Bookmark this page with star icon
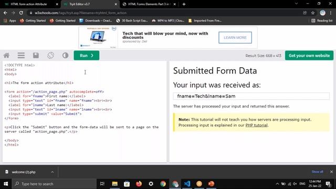 click(313, 13)
